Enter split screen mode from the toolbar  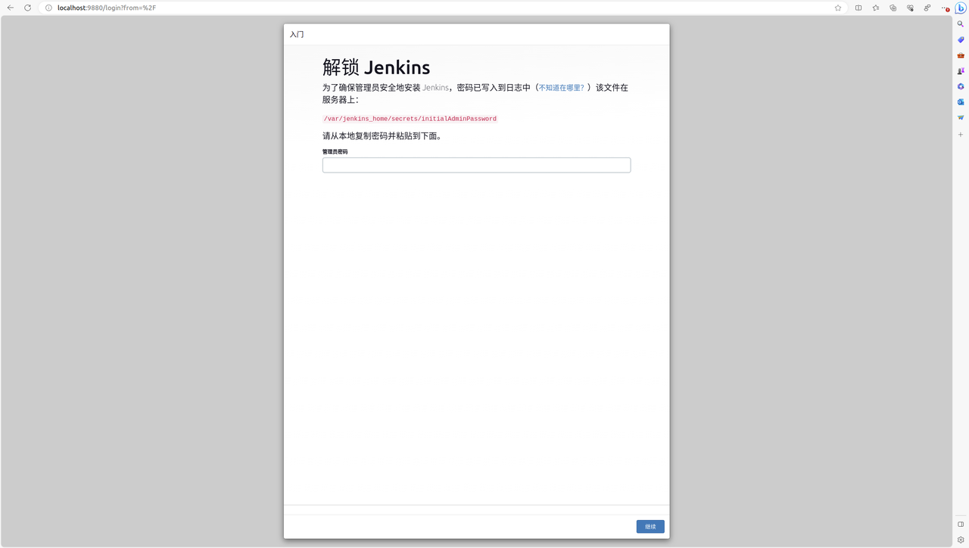858,8
